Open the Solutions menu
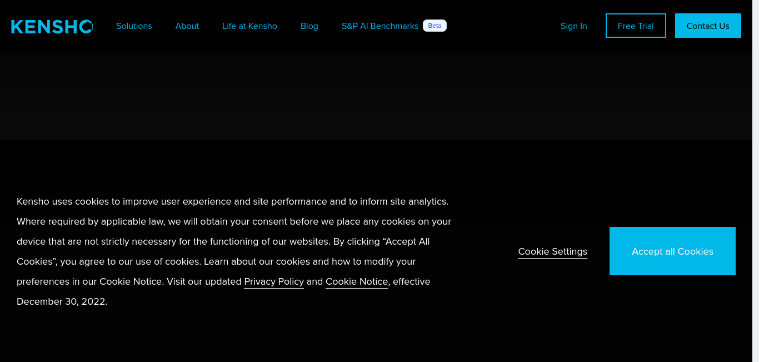This screenshot has height=362, width=759. 134,26
